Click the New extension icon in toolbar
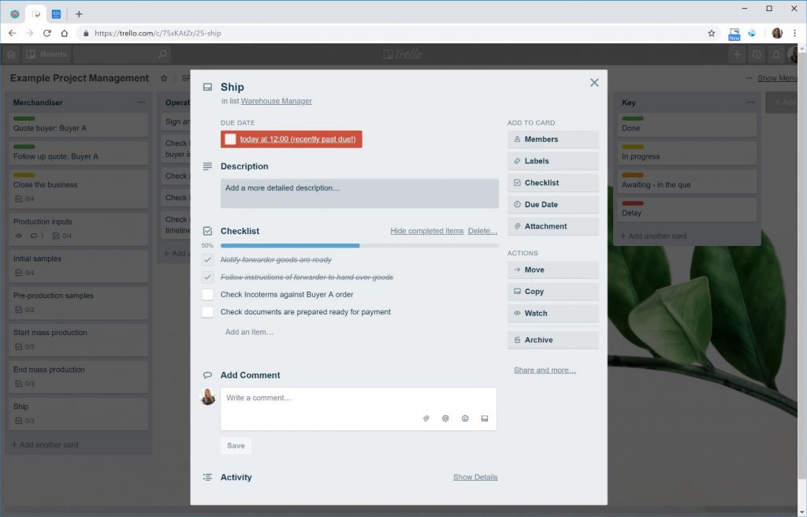The width and height of the screenshot is (807, 517). click(x=734, y=34)
